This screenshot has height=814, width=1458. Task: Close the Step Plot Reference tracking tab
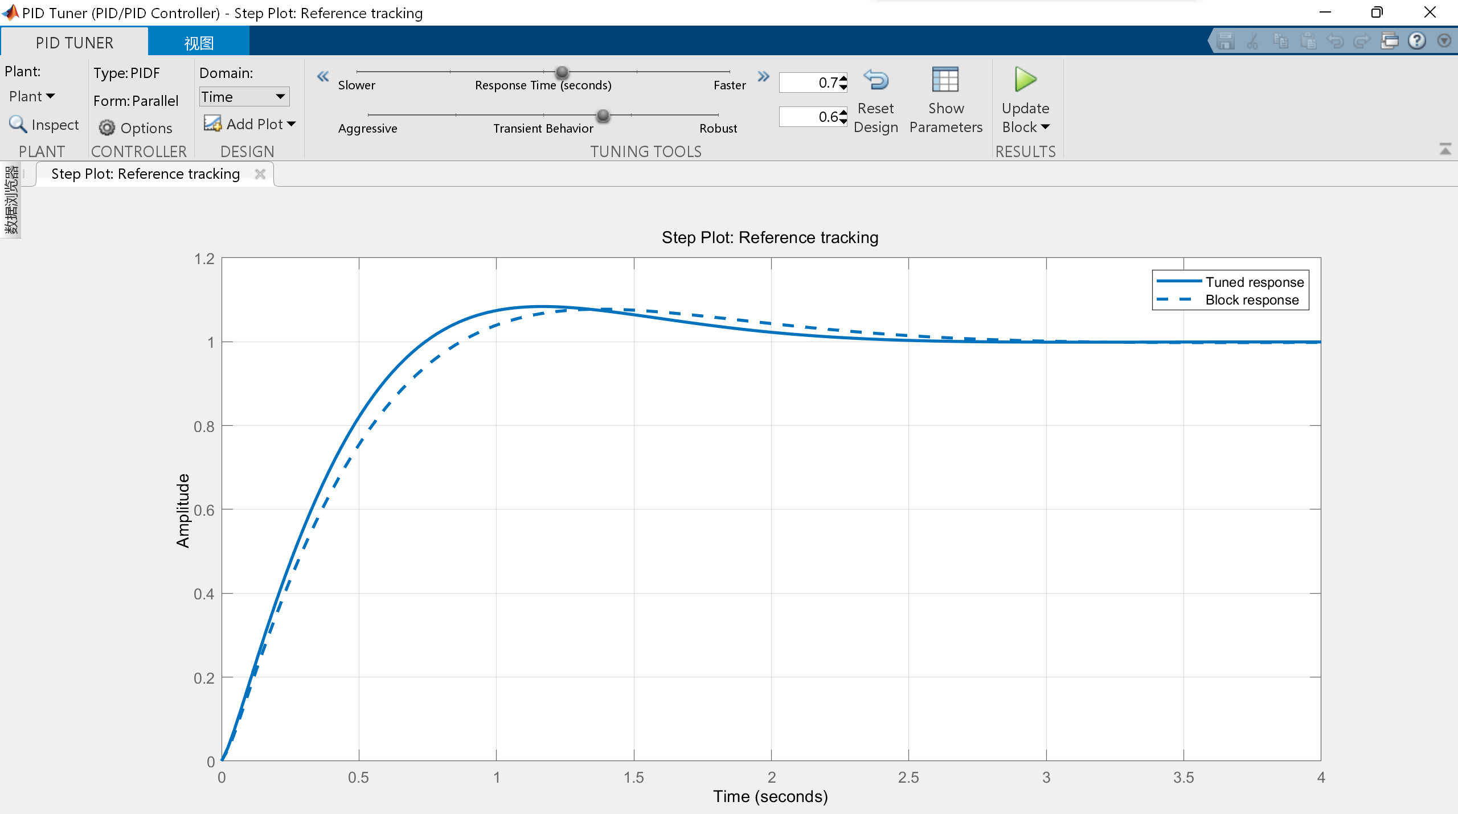(260, 174)
